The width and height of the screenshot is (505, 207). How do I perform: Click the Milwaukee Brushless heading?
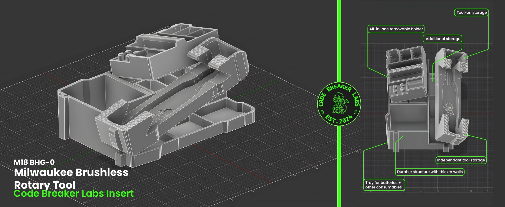coord(71,173)
